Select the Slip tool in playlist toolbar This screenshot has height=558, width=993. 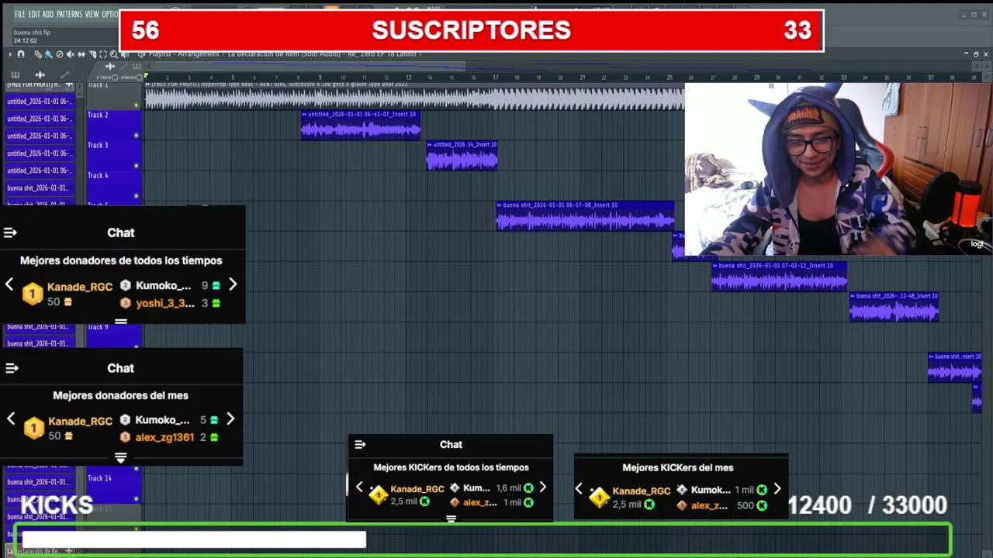(x=81, y=54)
